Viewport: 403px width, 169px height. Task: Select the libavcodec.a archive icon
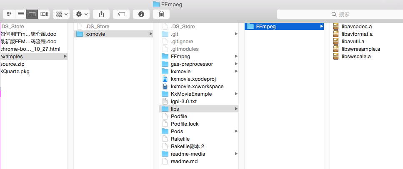(x=335, y=27)
